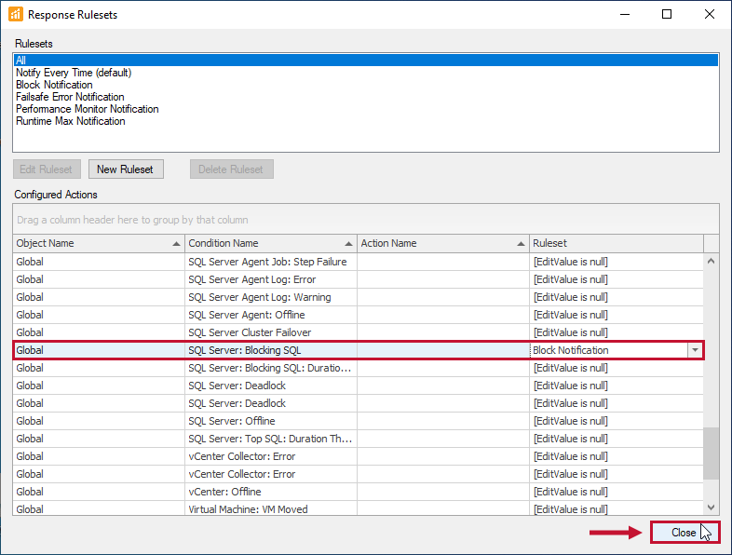Minimize the Response Rulesets window
The image size is (732, 555).
[625, 15]
